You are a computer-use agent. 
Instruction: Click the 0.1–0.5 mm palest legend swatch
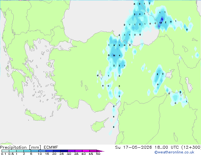5,151
